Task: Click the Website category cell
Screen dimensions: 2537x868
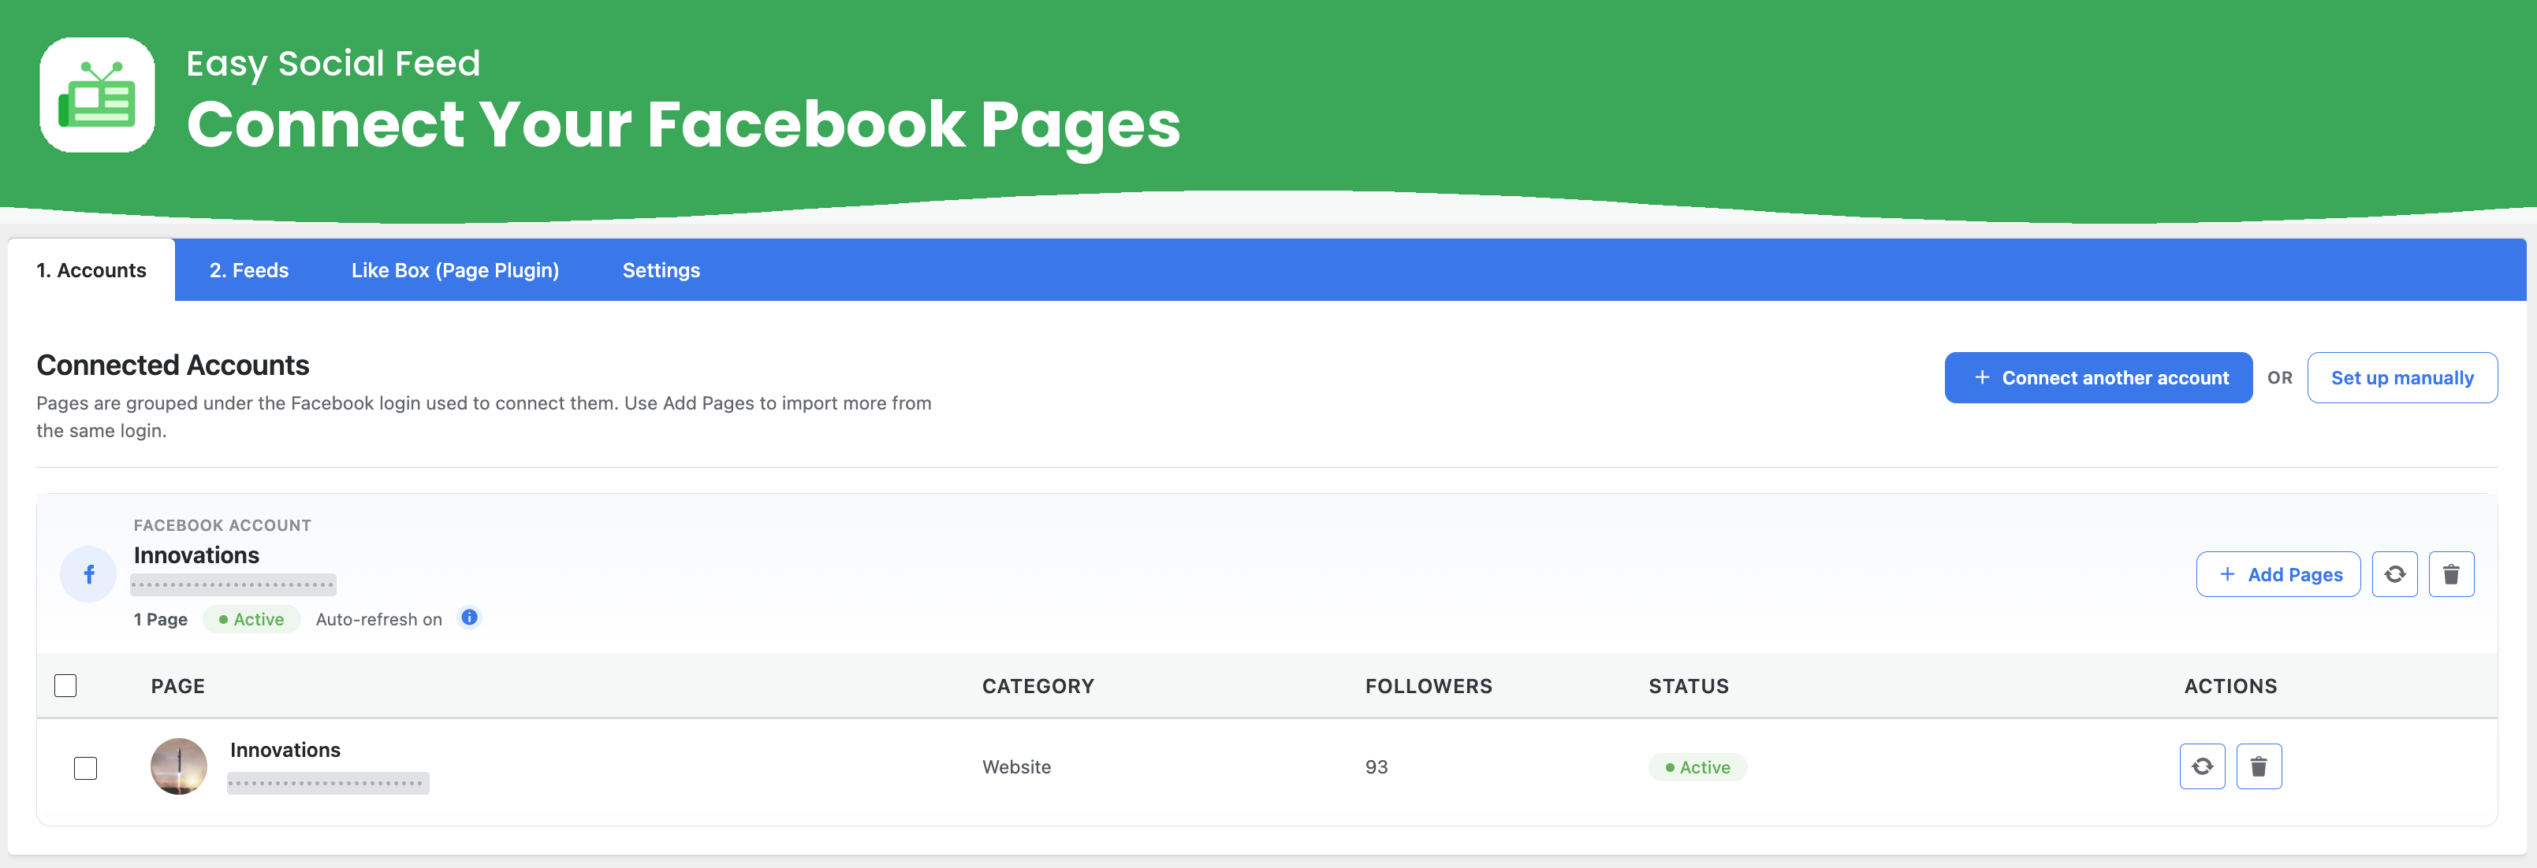Action: point(1016,766)
